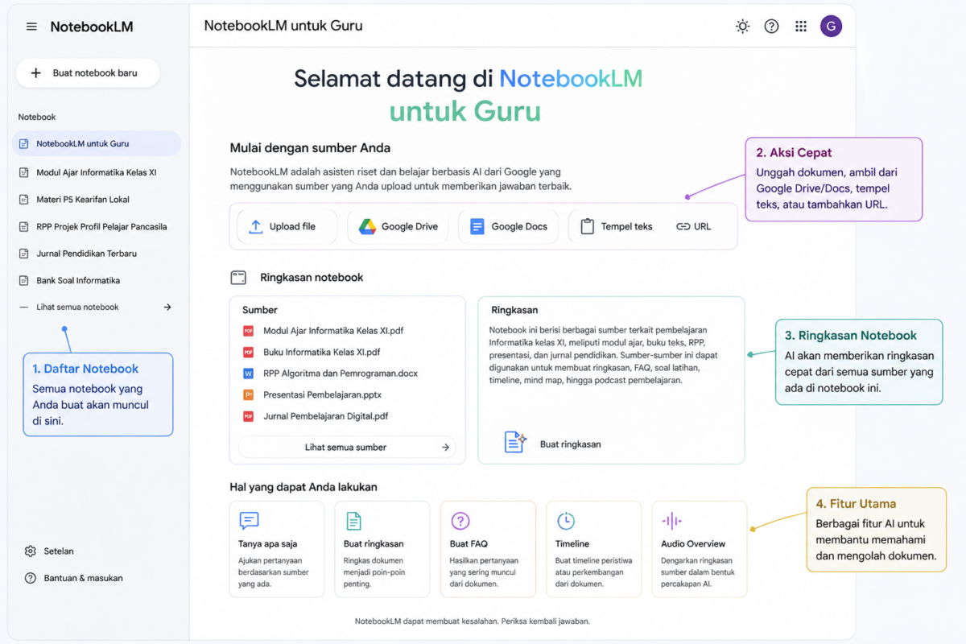
Task: Select the Audio Overview card
Action: 700,549
